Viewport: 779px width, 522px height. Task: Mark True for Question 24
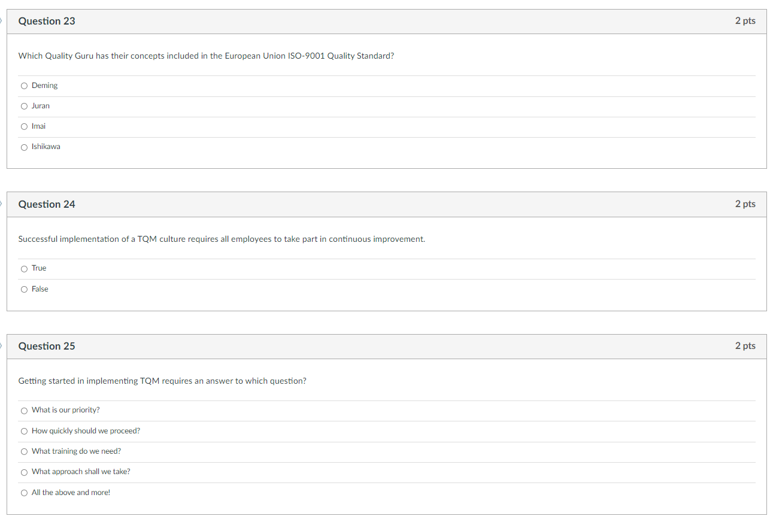point(24,268)
